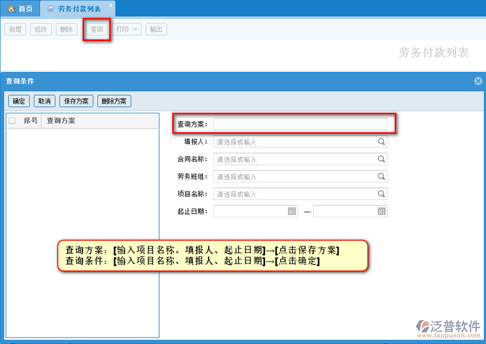This screenshot has height=344, width=486.
Task: Toggle the select-all checkbox in scheme list
Action: 12,121
